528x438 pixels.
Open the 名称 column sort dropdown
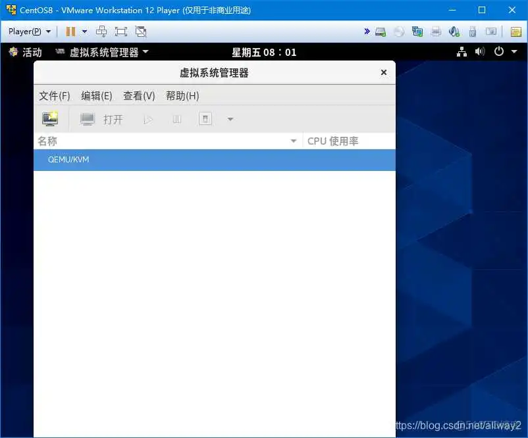coord(294,140)
